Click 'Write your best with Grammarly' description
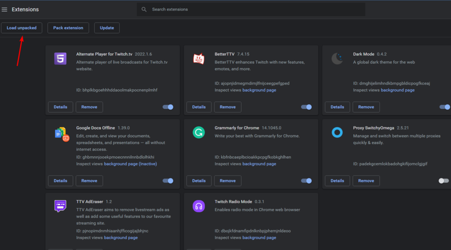Viewport: 451px width, 250px height. (257, 136)
